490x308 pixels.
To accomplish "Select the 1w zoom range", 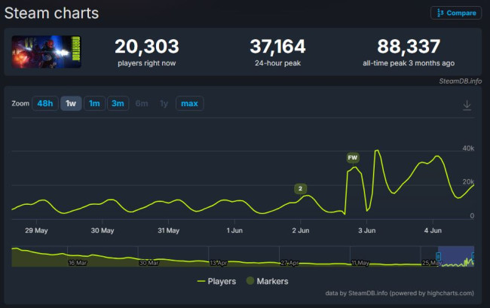I will 71,103.
